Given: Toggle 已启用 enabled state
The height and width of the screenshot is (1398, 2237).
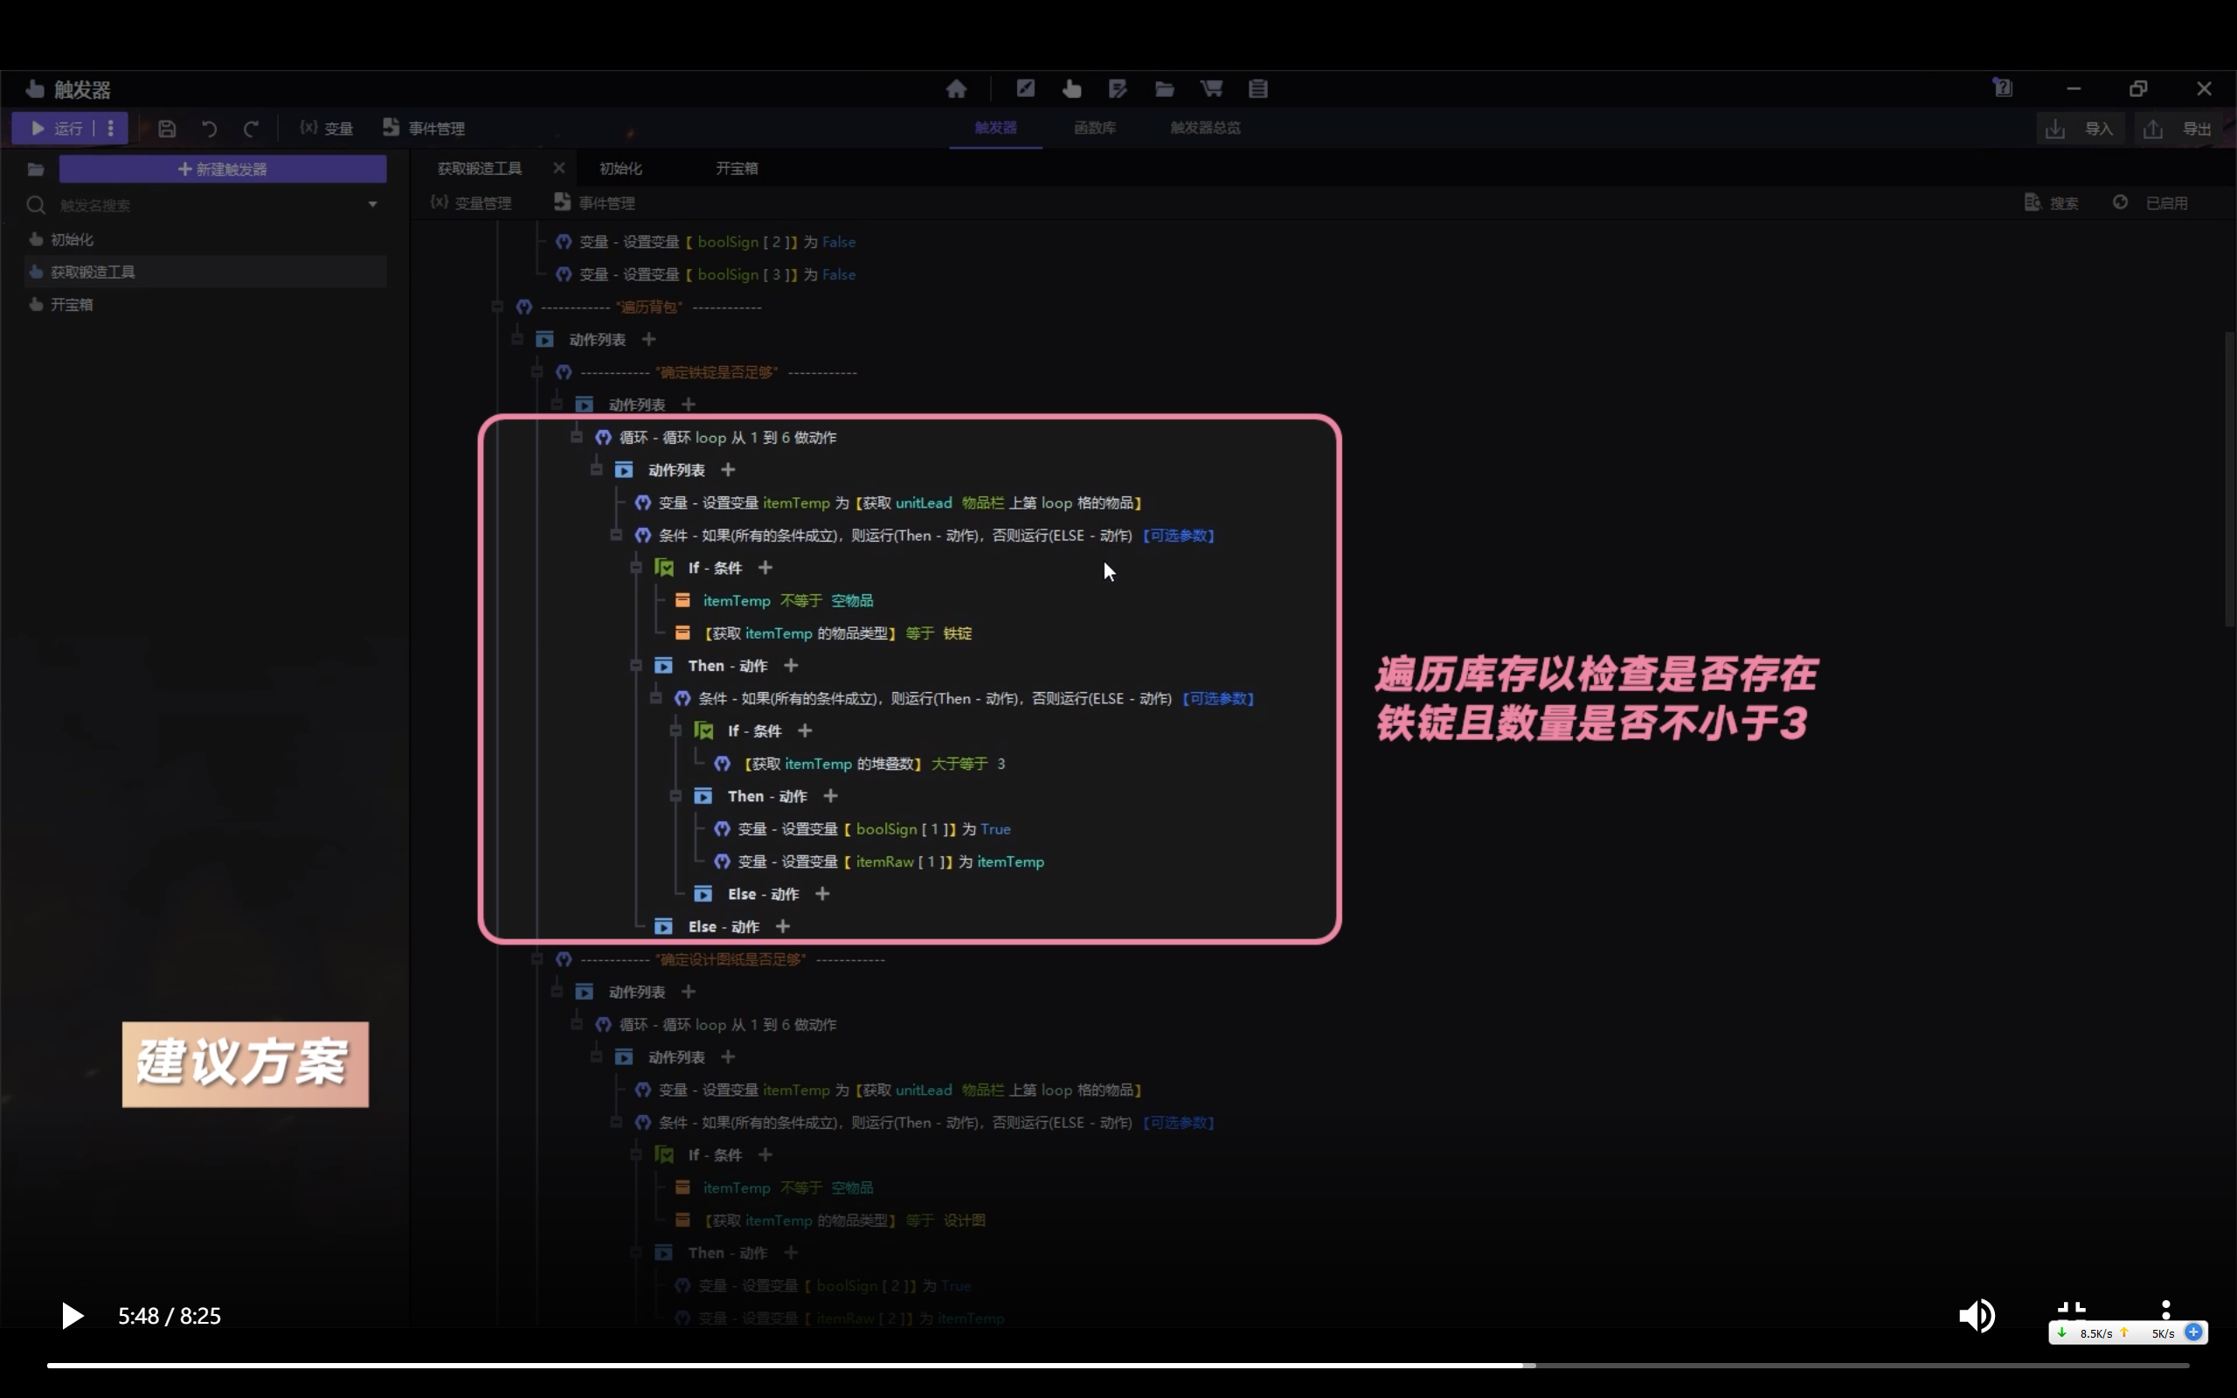Looking at the screenshot, I should point(2150,203).
